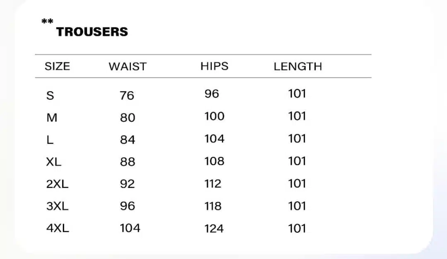This screenshot has width=447, height=259.
Task: Select the LENGTH column header
Action: (x=298, y=67)
